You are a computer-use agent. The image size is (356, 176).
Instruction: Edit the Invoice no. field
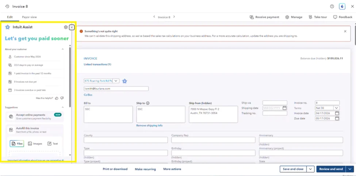click(x=327, y=103)
